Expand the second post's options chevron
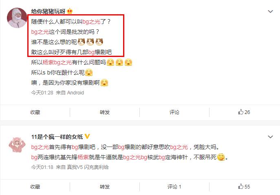Screen dimensions: 280x195 [270, 137]
